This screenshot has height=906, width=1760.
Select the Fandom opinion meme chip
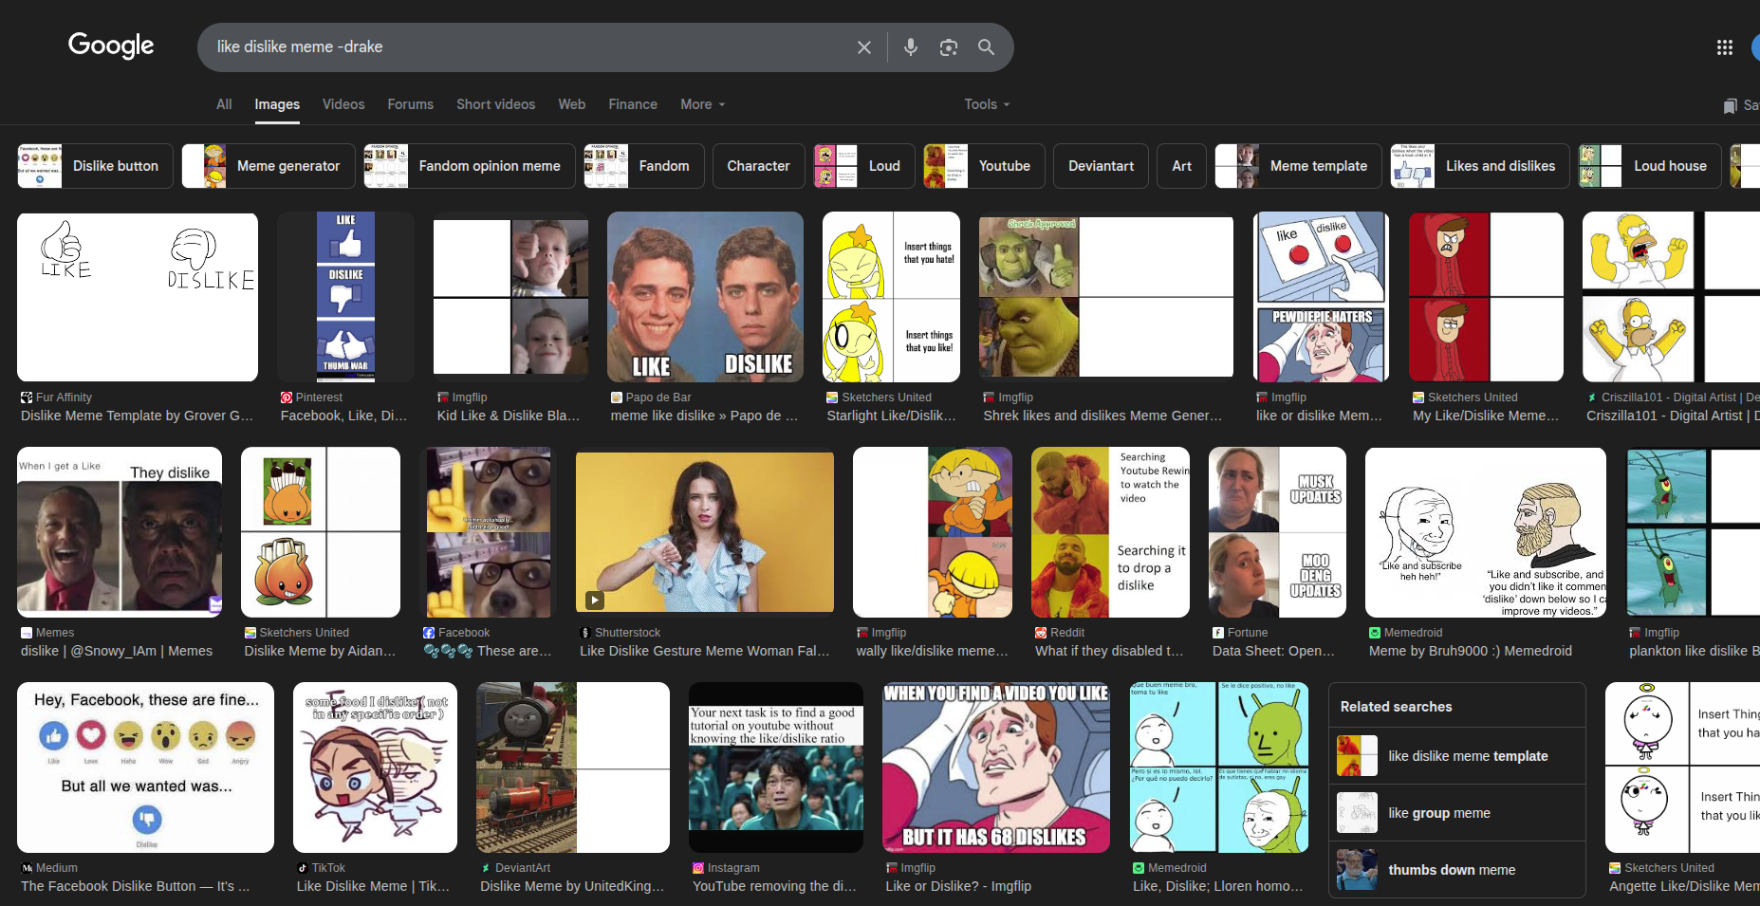point(470,166)
